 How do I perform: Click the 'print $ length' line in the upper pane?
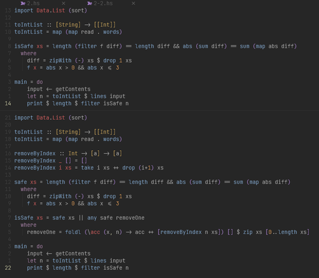pyautogui.click(x=78, y=104)
